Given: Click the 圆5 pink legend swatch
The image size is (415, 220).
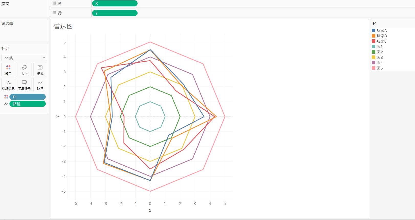Looking at the screenshot, I should click(x=374, y=68).
